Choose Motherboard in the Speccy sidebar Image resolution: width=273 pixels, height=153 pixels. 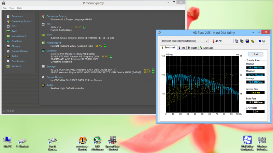(19, 36)
